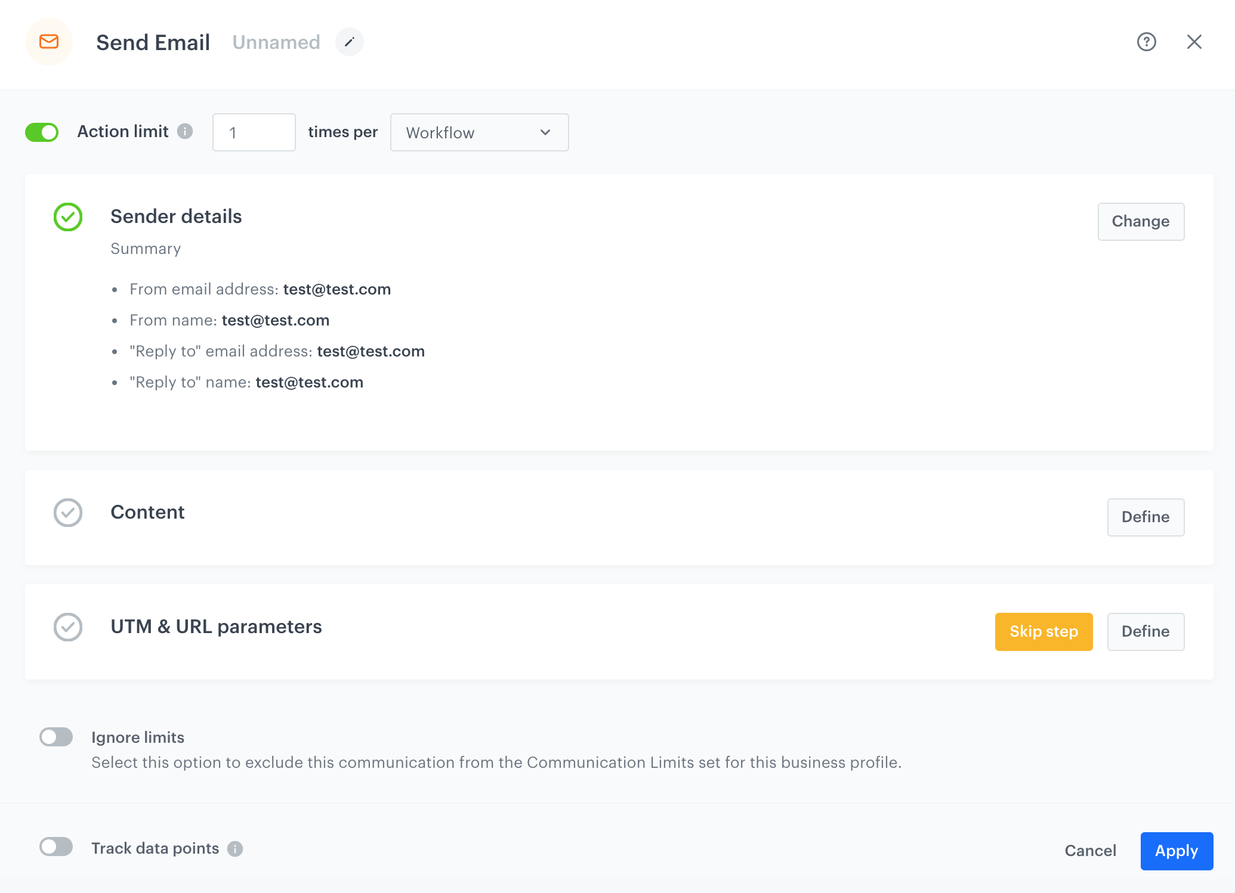1235x893 pixels.
Task: Open the Workflow frequency dropdown
Action: click(478, 132)
